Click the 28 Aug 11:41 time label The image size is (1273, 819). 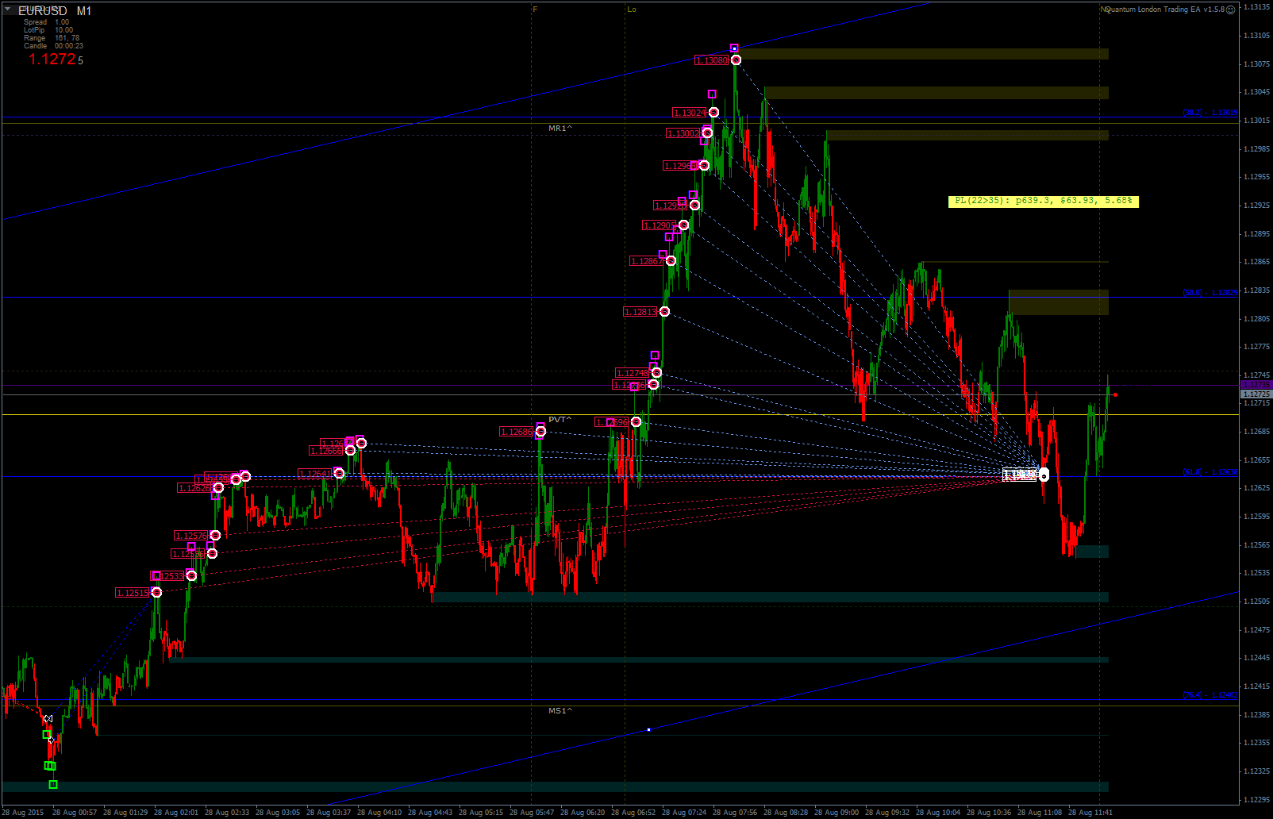tap(1090, 813)
